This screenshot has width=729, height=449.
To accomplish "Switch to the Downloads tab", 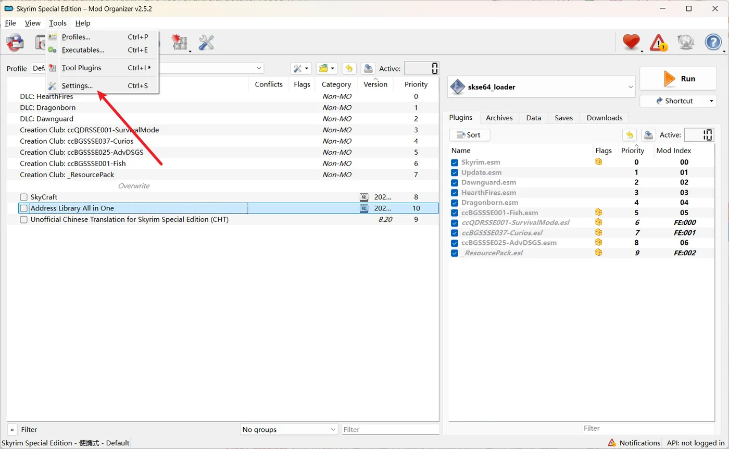I will pos(605,118).
